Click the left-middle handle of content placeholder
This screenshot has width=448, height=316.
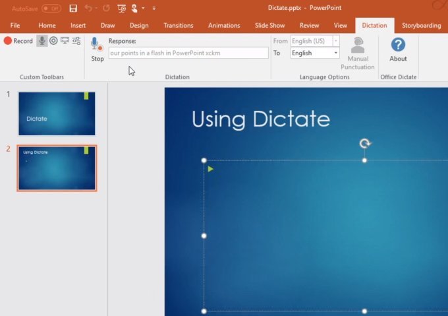click(x=204, y=236)
